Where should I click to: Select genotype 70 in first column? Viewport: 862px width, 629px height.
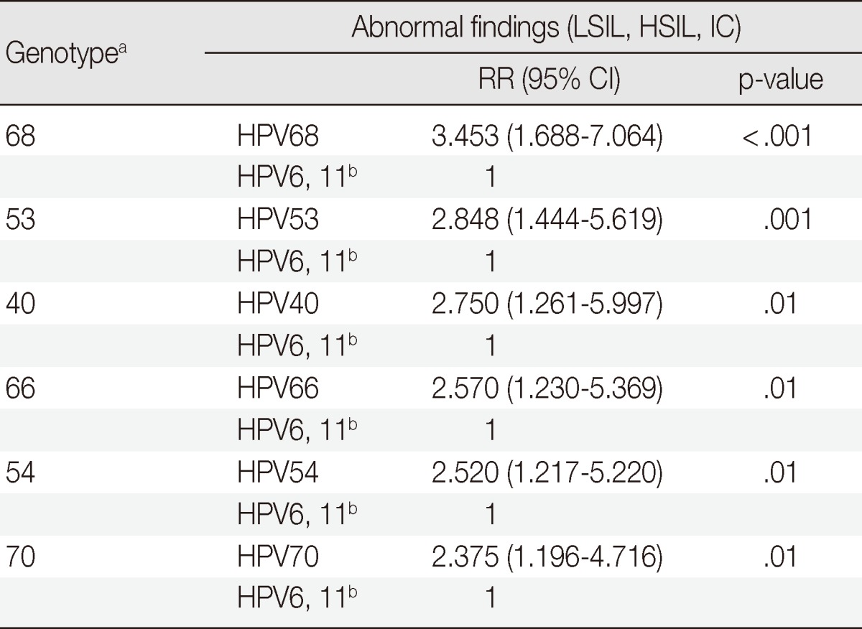(x=21, y=558)
